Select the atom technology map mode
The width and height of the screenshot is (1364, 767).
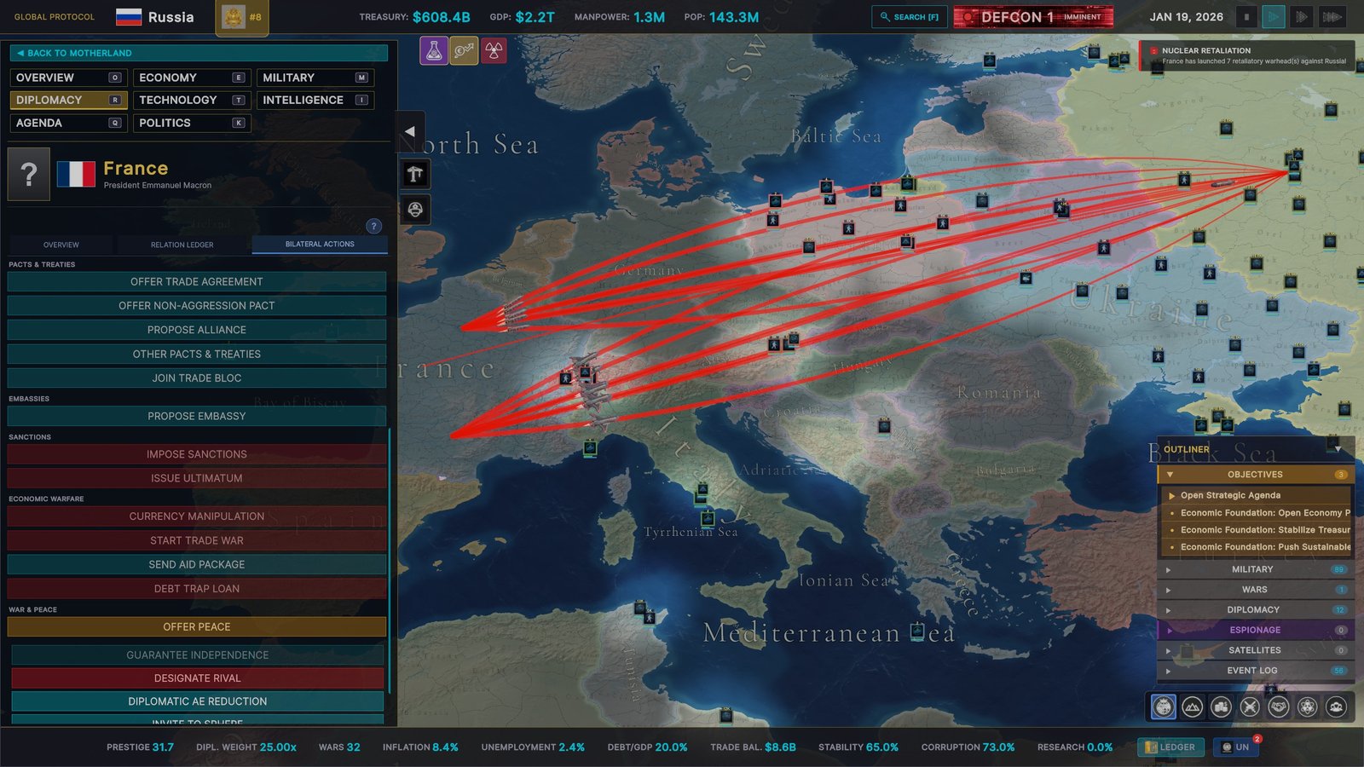click(x=1308, y=706)
